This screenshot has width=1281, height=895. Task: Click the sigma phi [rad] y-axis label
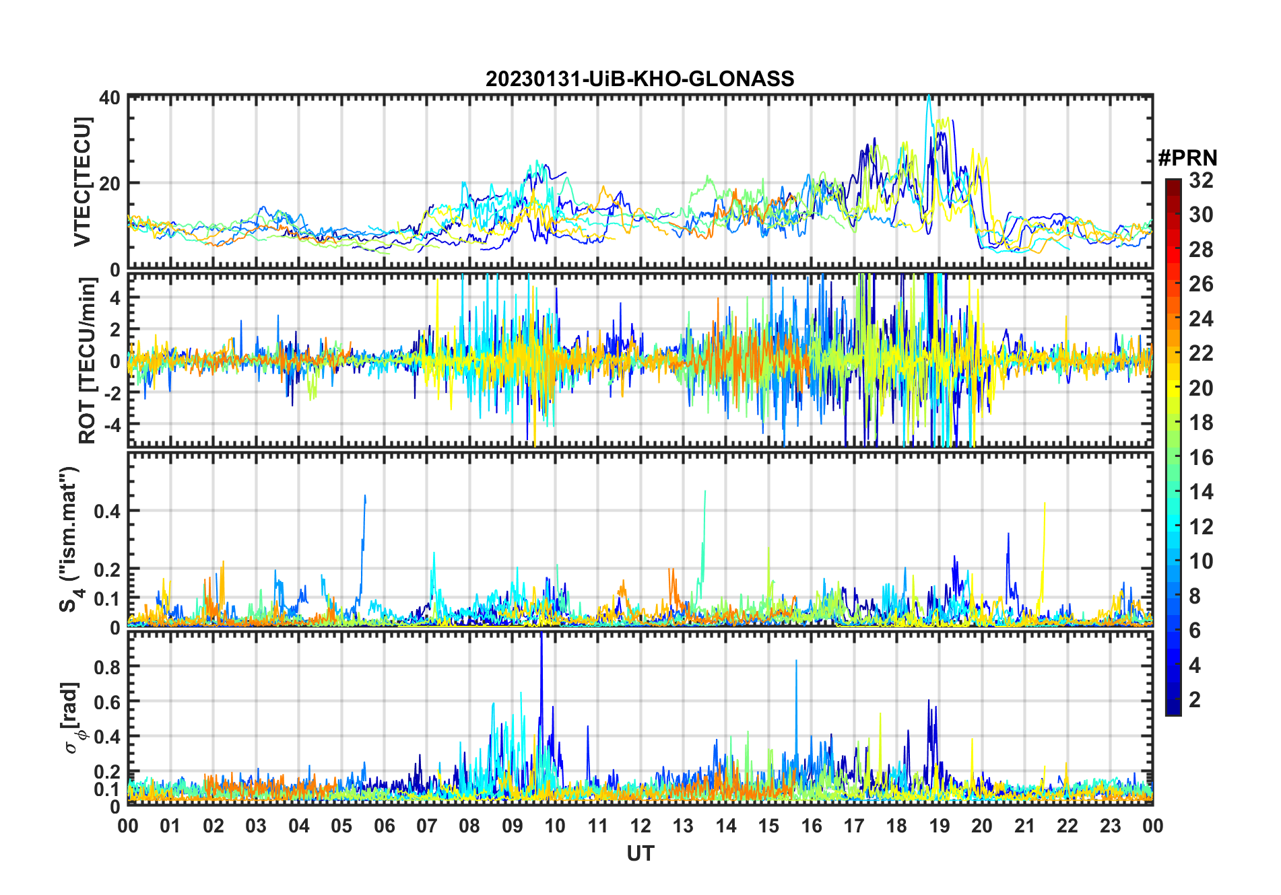pos(73,717)
